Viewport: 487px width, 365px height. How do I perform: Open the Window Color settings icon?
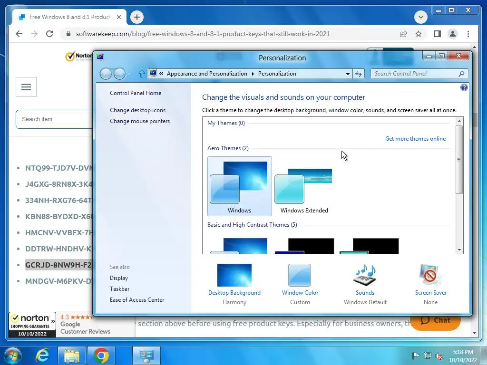300,275
